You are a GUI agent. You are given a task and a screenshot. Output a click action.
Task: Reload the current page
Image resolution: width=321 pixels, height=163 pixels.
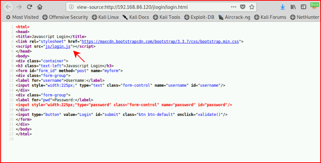(29, 7)
